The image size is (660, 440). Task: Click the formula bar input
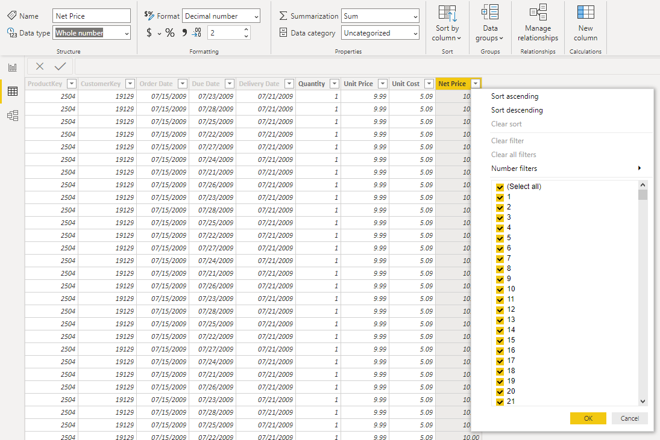click(366, 66)
